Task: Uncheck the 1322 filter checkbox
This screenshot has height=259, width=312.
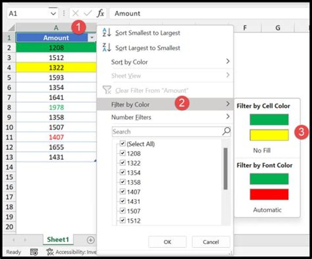Action: click(x=123, y=163)
